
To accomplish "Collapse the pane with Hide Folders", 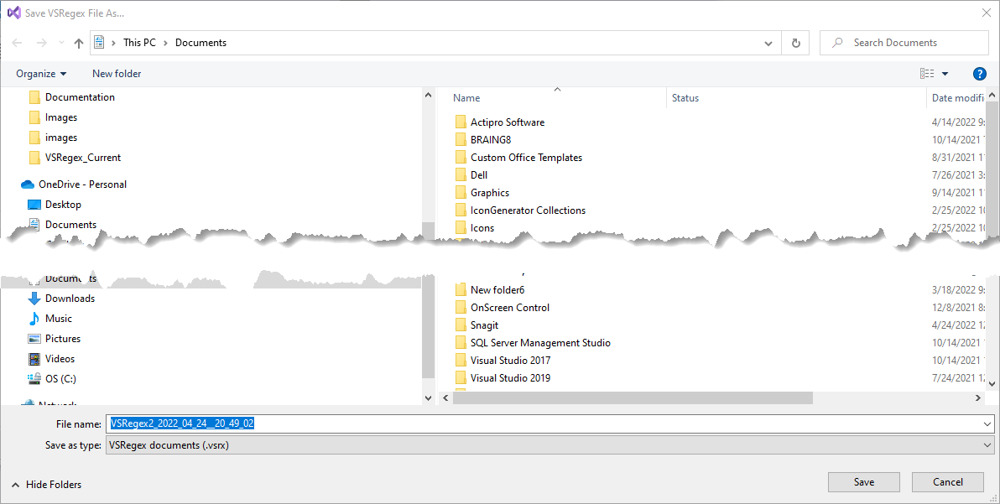I will (x=47, y=485).
